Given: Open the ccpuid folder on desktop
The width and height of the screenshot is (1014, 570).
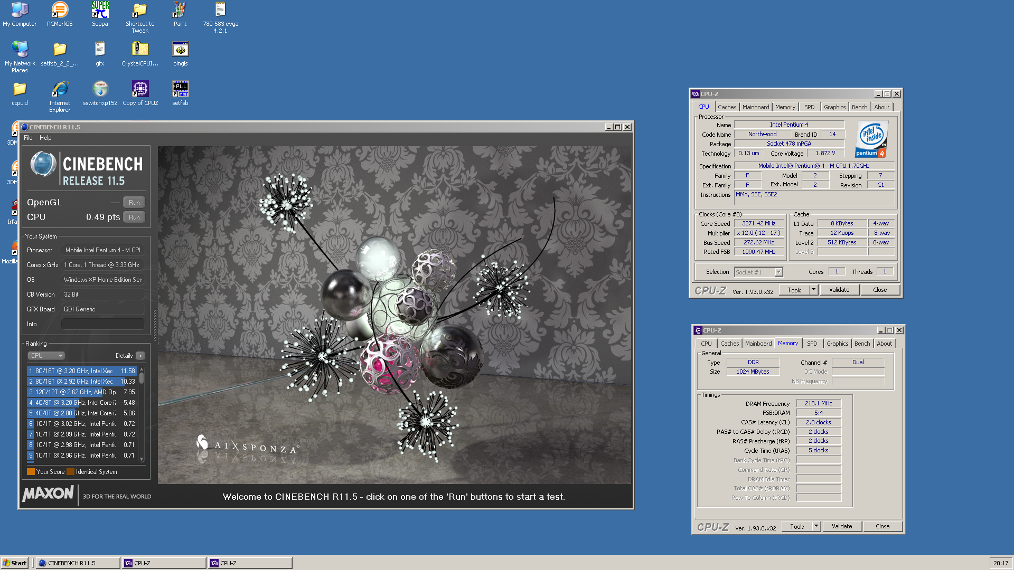Looking at the screenshot, I should [x=20, y=93].
